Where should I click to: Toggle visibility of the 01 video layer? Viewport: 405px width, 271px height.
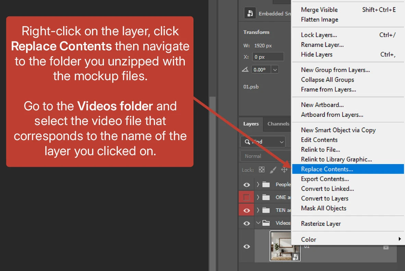point(247,247)
